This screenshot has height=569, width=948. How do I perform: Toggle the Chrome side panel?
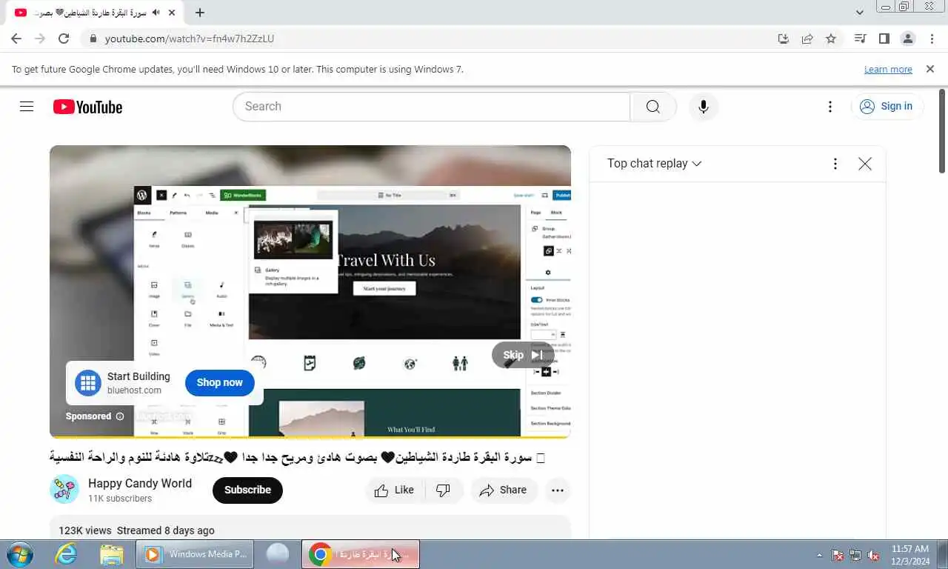(x=884, y=39)
